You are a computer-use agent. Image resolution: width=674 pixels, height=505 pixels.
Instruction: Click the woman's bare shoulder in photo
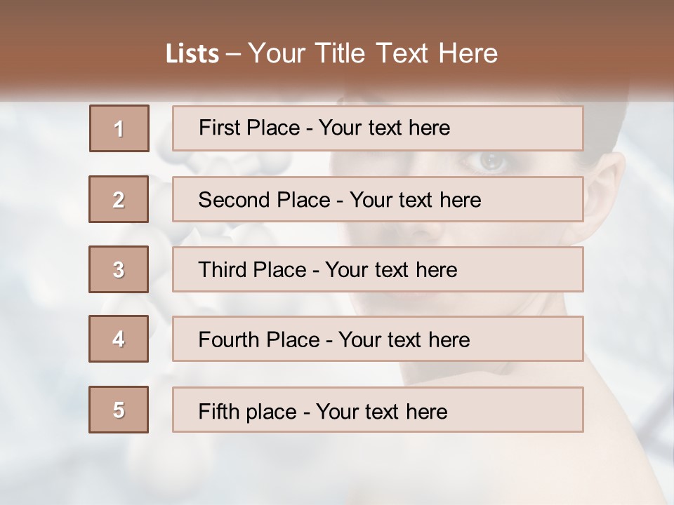coord(604,449)
